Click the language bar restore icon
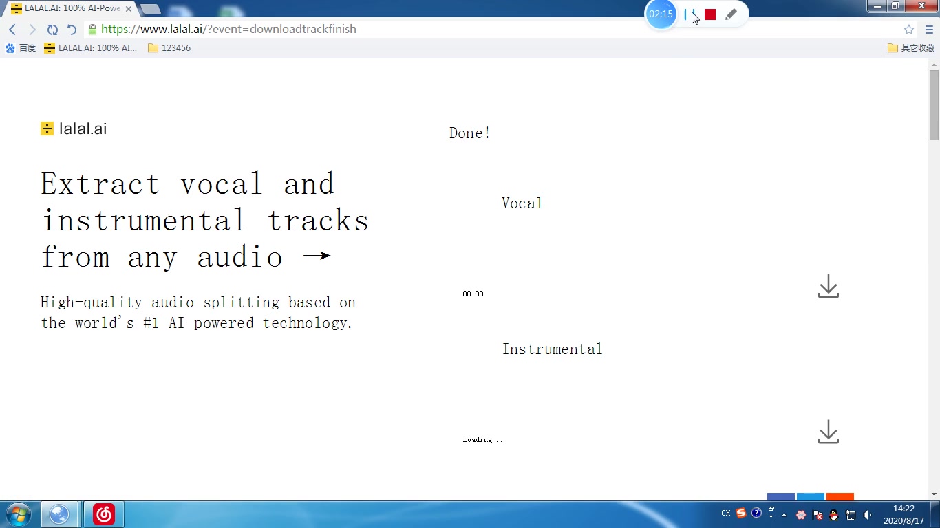 (x=772, y=510)
